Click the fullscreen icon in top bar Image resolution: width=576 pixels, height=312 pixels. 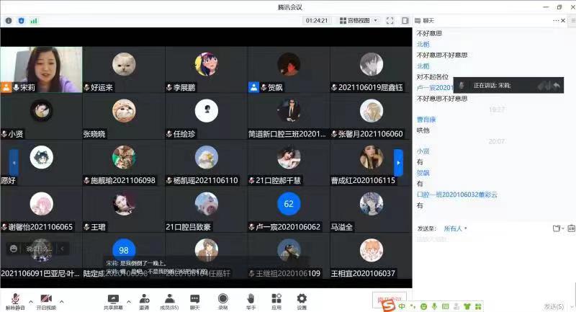click(x=390, y=20)
